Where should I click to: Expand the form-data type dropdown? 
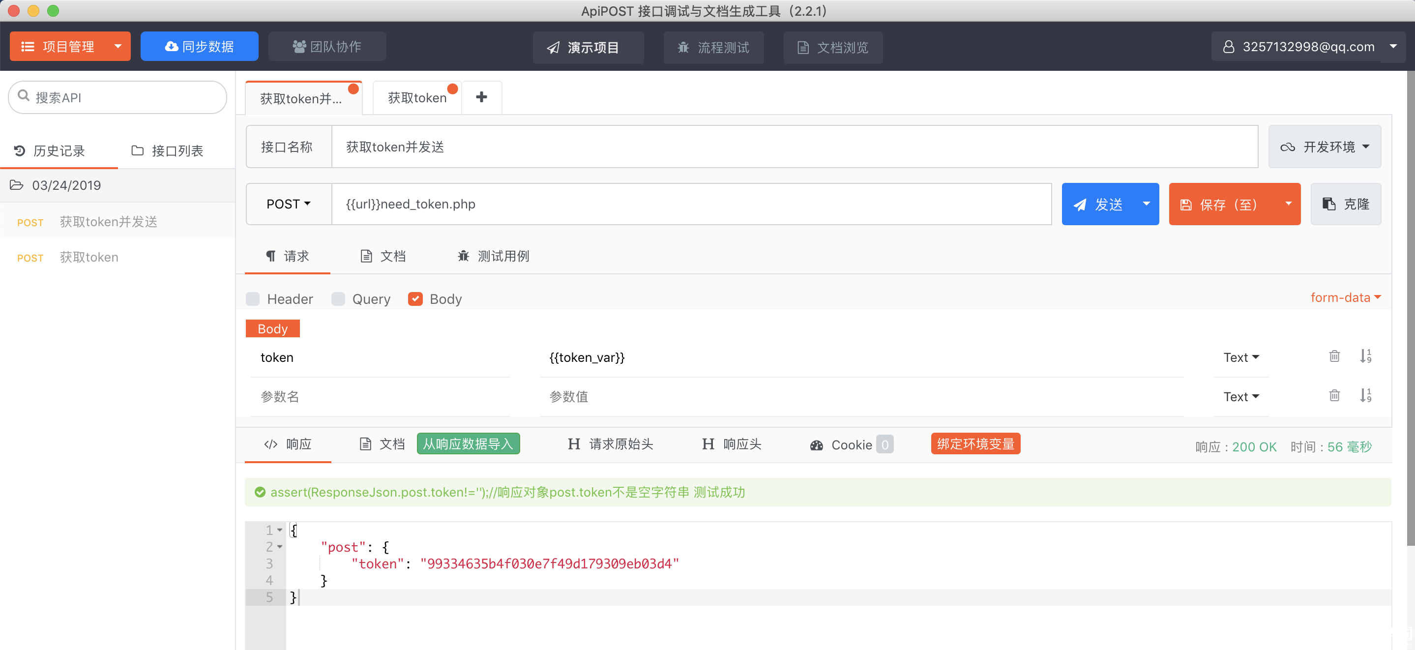tap(1345, 298)
